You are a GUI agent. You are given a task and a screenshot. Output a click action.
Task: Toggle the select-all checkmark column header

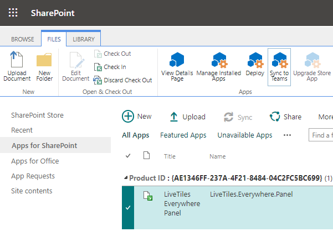click(128, 156)
